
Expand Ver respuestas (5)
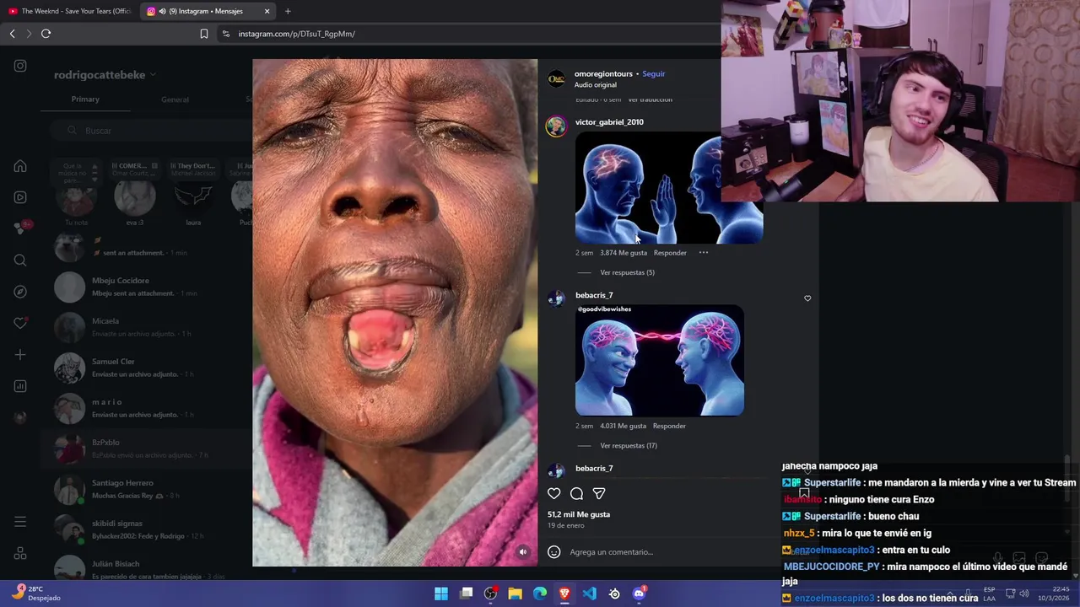pyautogui.click(x=627, y=272)
